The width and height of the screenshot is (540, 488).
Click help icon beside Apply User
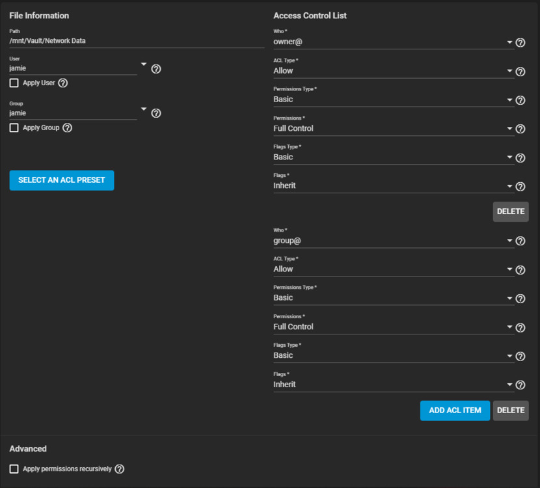click(63, 83)
